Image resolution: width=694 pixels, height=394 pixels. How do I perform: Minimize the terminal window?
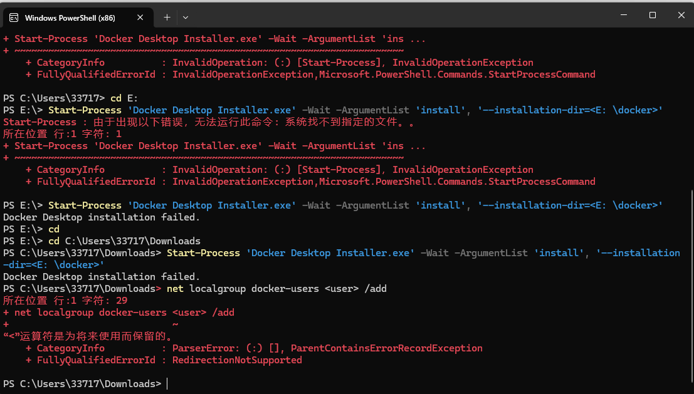[x=624, y=15]
